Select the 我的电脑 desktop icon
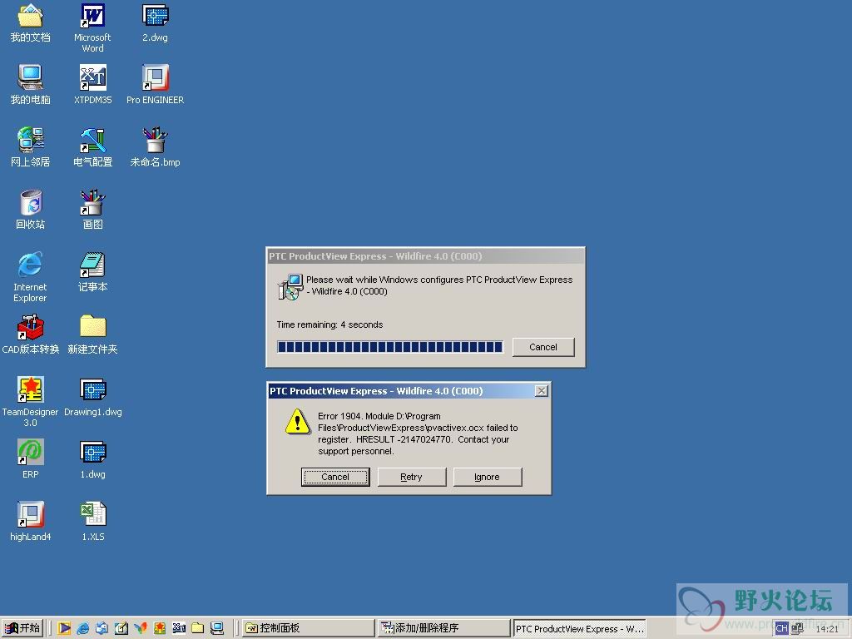The width and height of the screenshot is (852, 639). coord(31,85)
